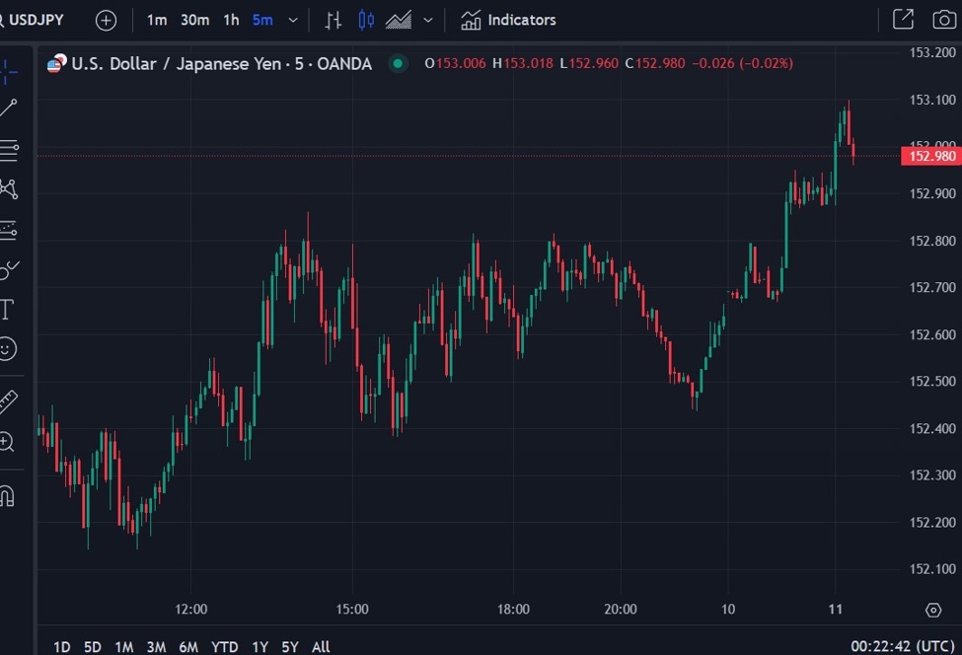Toggle the bar replay comparison icon

pos(333,19)
